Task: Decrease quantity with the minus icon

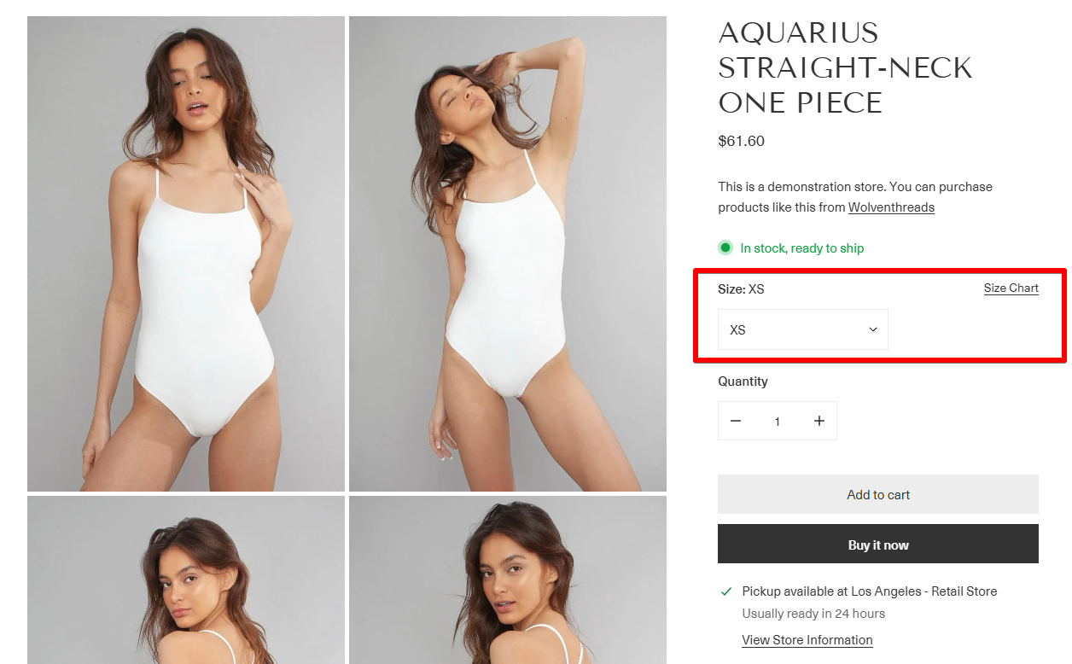Action: click(736, 421)
